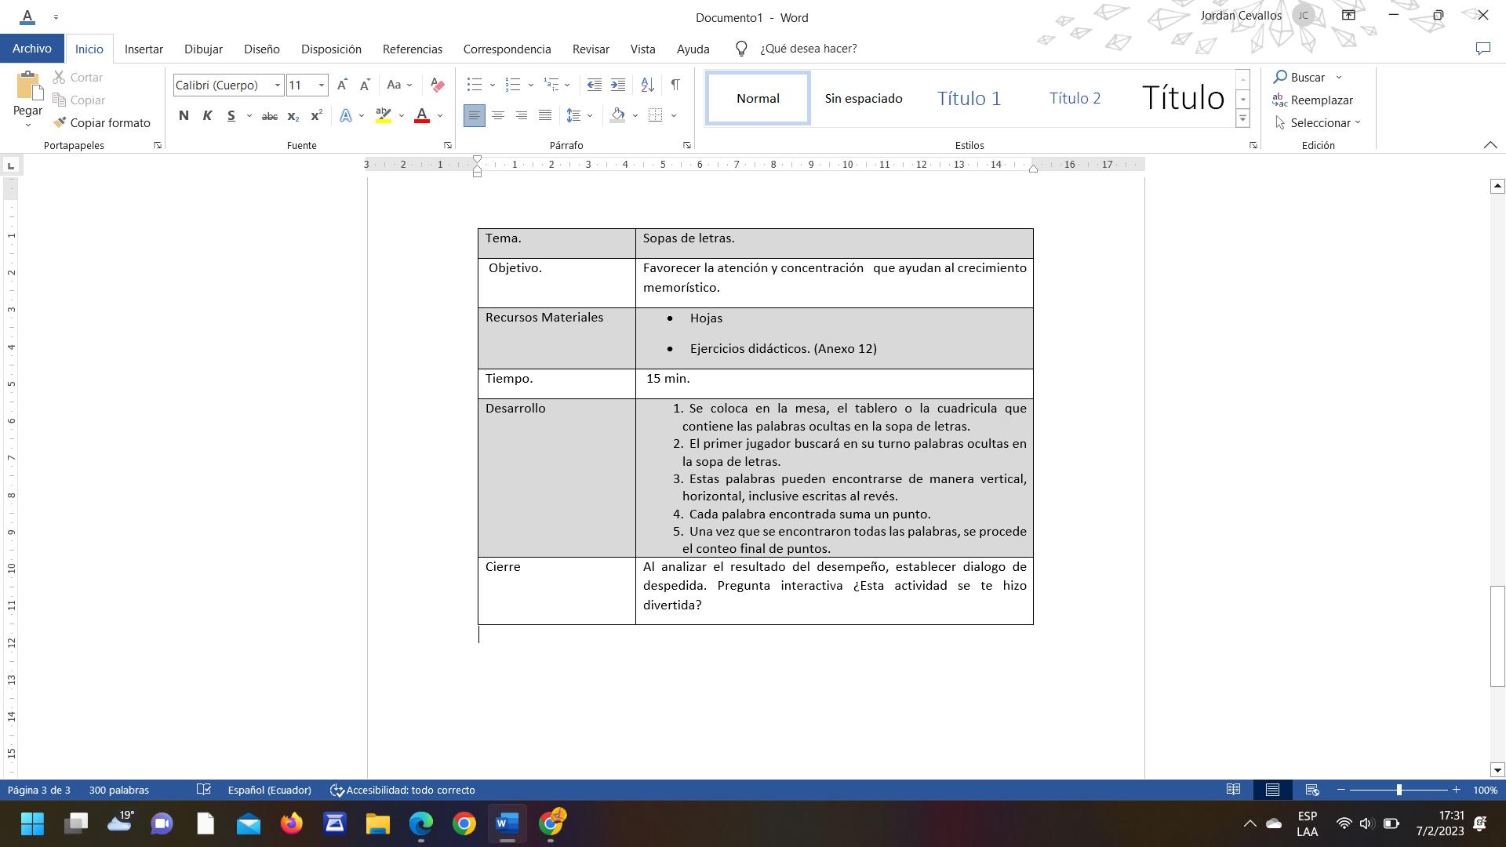
Task: Toggle italic formatting K button
Action: pyautogui.click(x=207, y=116)
